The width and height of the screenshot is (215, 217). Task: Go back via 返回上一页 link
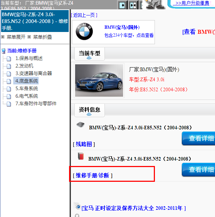coord(84,15)
